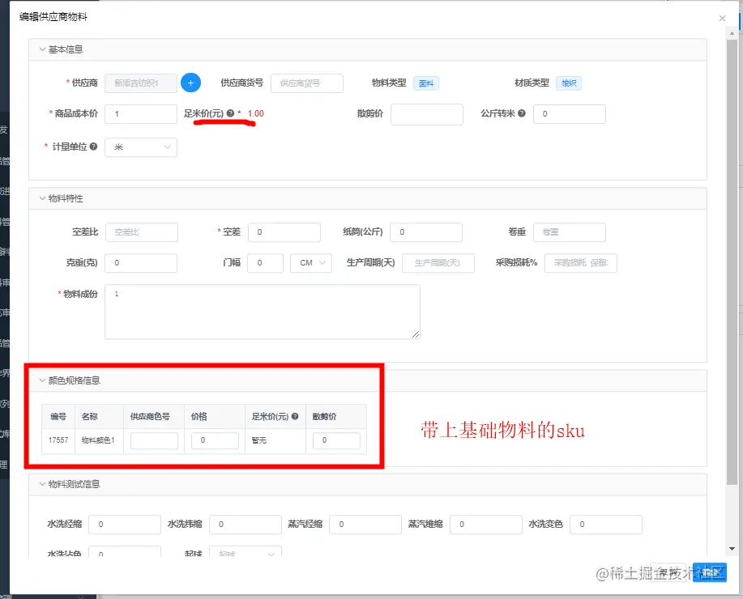Click the 取消 cancel button
The image size is (743, 599).
(x=668, y=572)
